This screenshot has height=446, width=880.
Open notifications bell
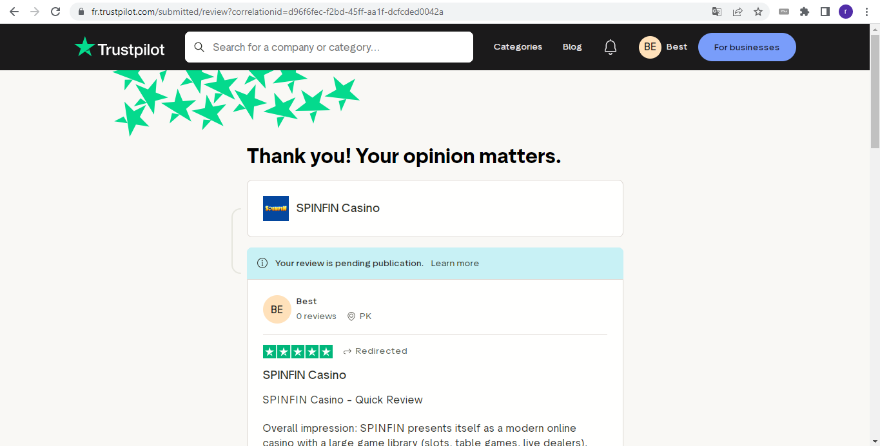[x=611, y=47]
